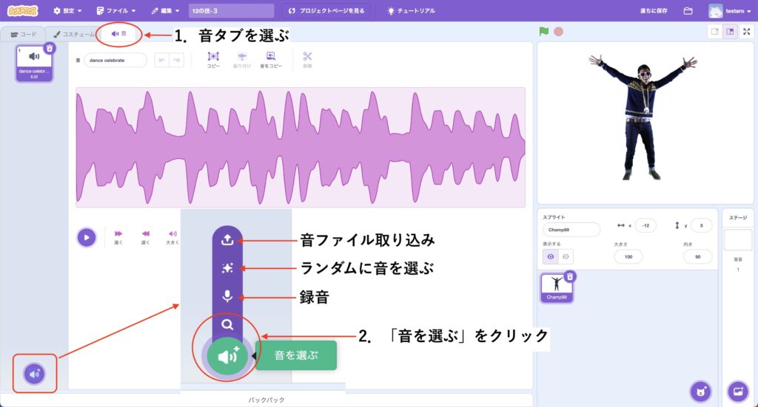The image size is (758, 407).
Task: Click the 音をコピー copy to new tool
Action: coord(271,60)
